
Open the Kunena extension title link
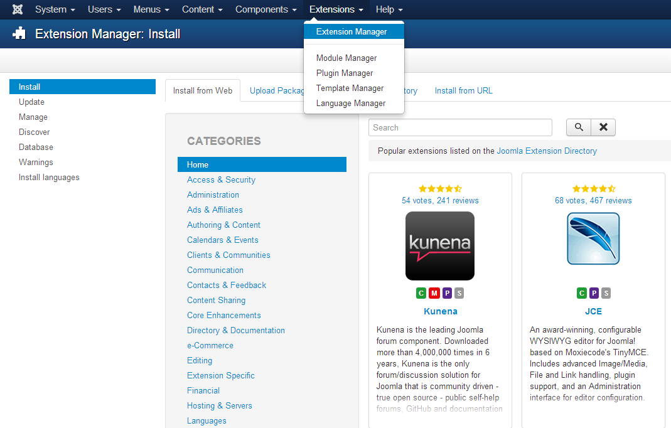pyautogui.click(x=441, y=311)
